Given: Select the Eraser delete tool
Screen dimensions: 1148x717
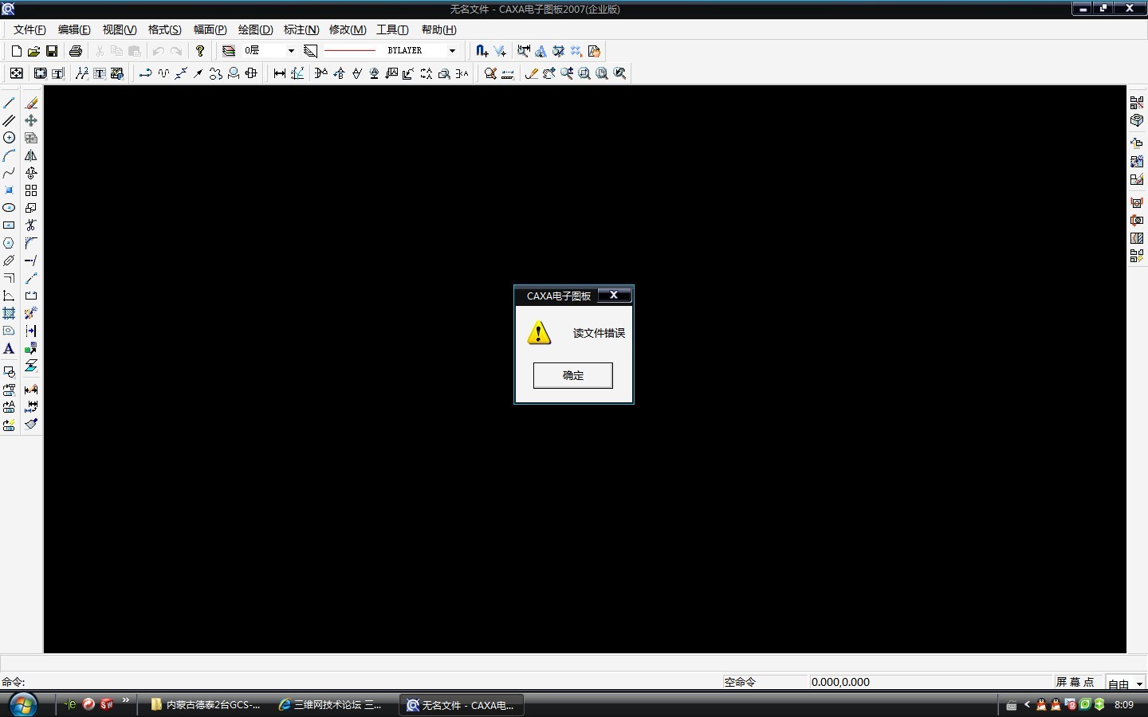Looking at the screenshot, I should coord(31,104).
